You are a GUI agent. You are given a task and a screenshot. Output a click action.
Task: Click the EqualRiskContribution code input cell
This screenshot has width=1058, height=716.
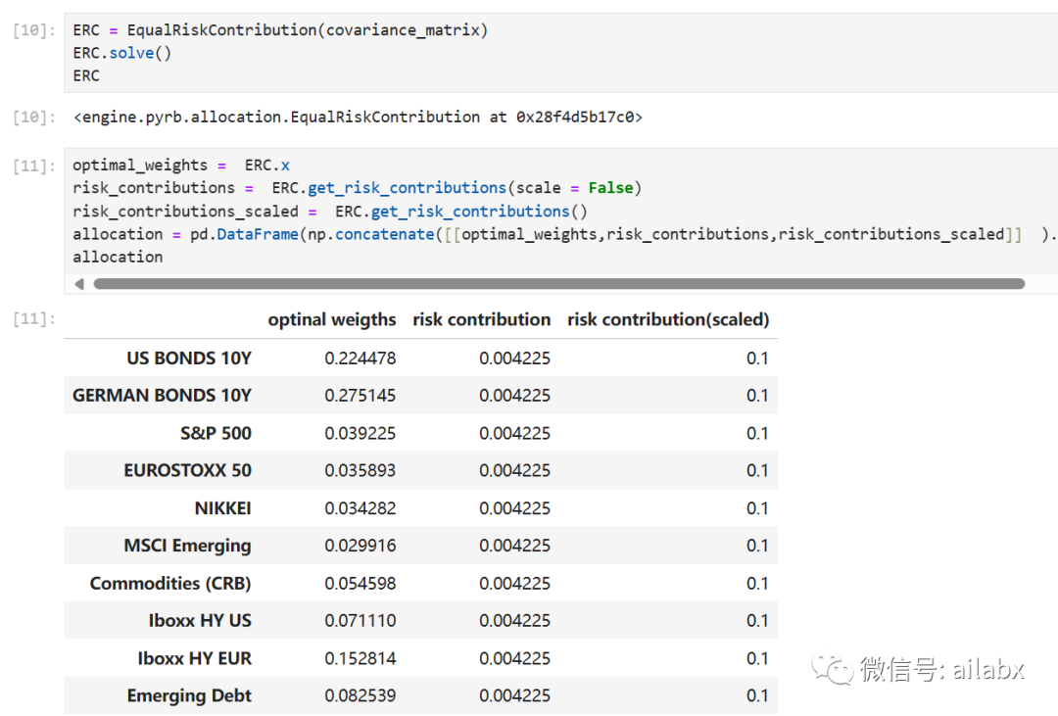tap(560, 53)
